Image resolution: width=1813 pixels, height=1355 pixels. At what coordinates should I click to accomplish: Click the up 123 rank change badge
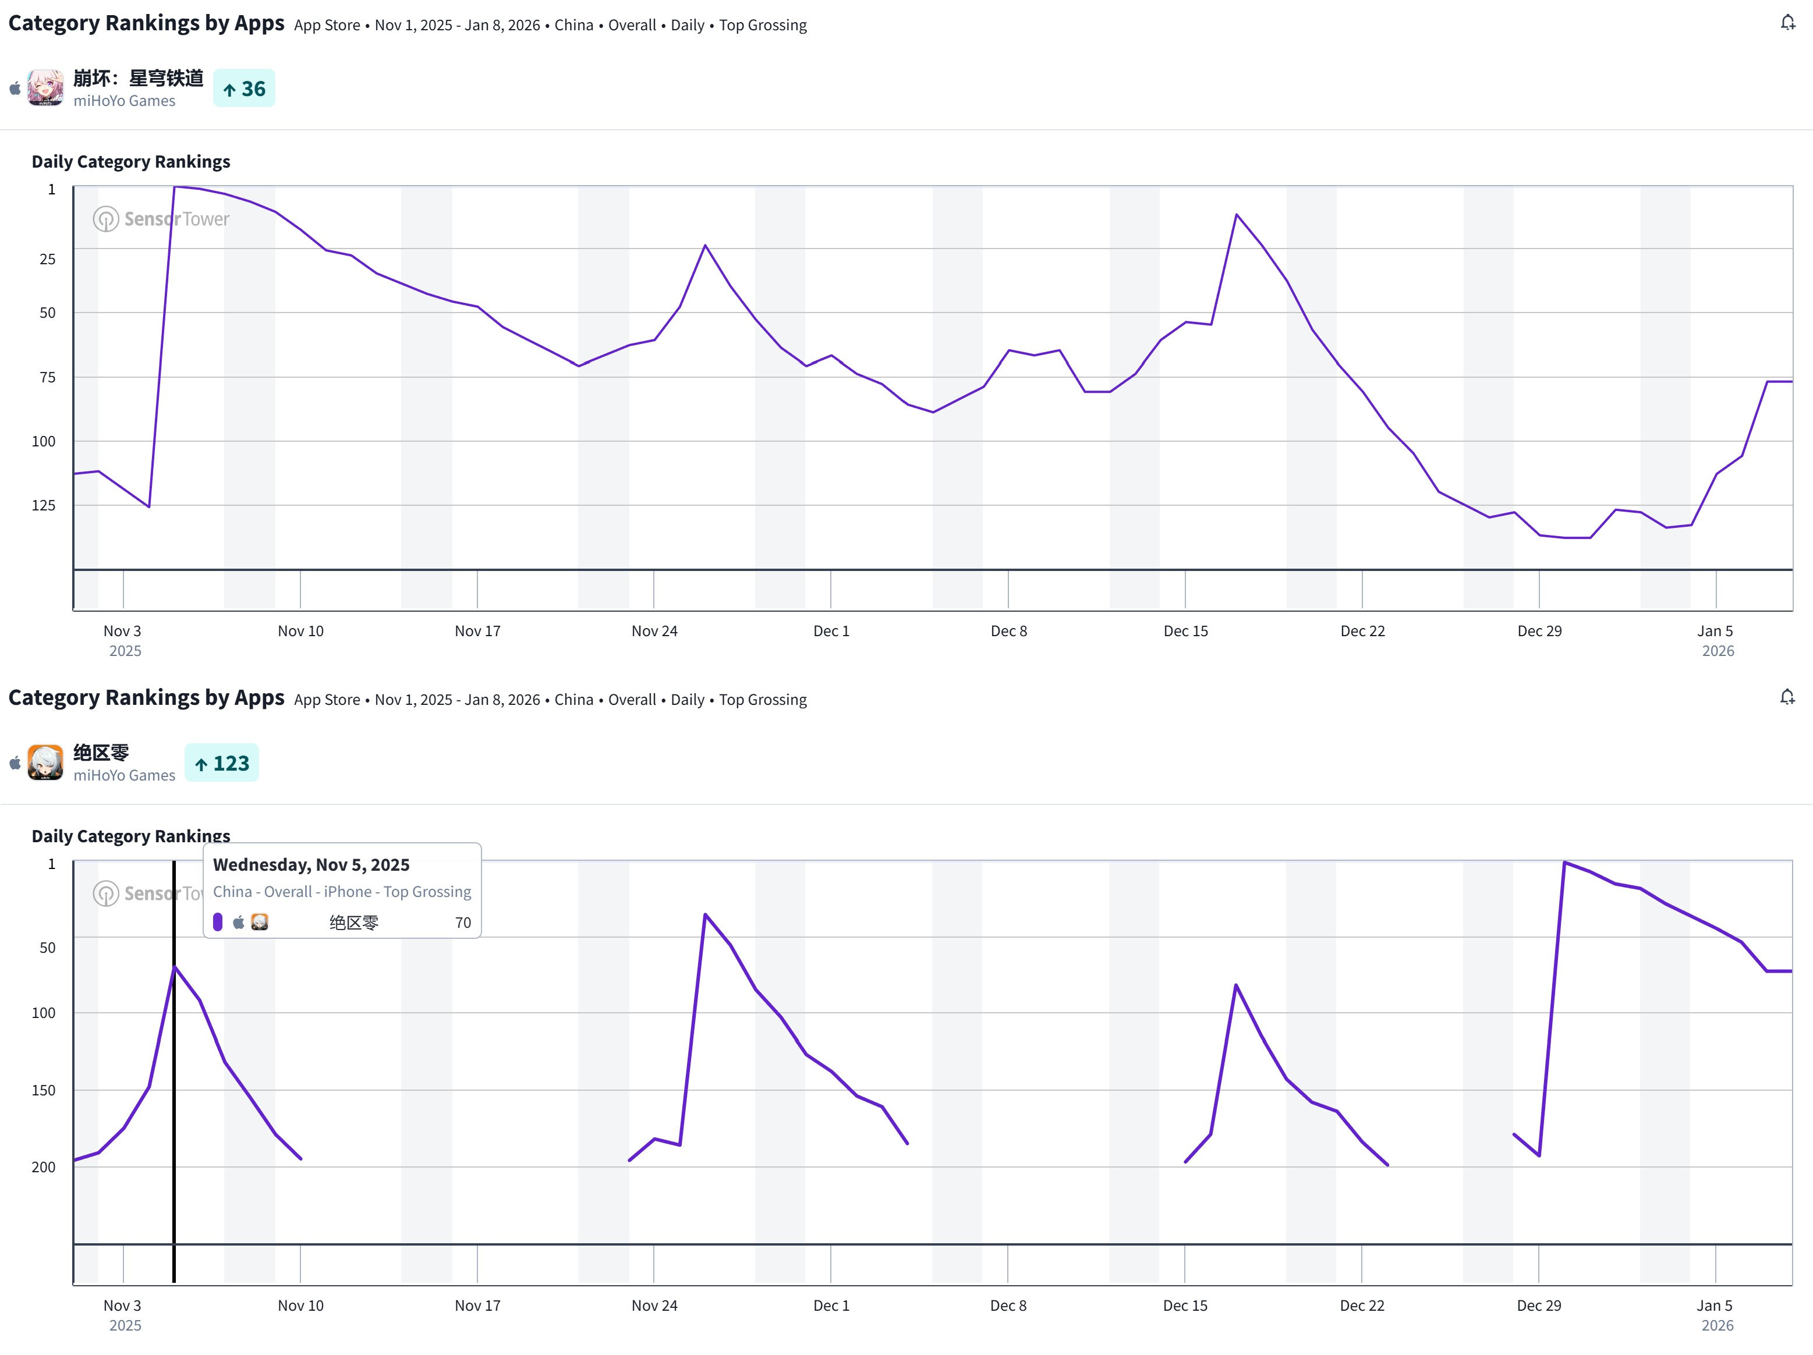pyautogui.click(x=221, y=762)
